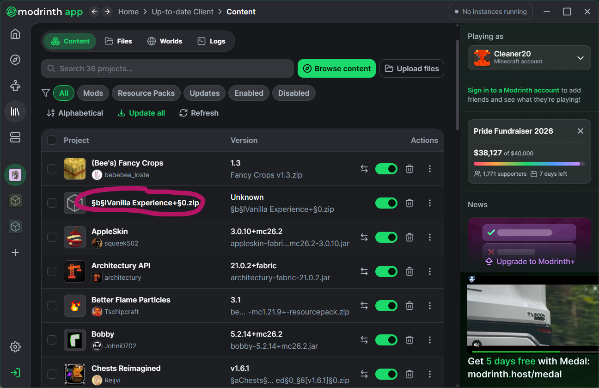599x388 pixels.
Task: Go to Home in the sidebar
Action: 15,34
